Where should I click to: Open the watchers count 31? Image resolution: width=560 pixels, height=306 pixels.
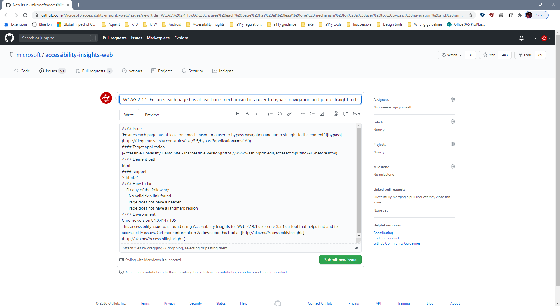[x=471, y=55]
